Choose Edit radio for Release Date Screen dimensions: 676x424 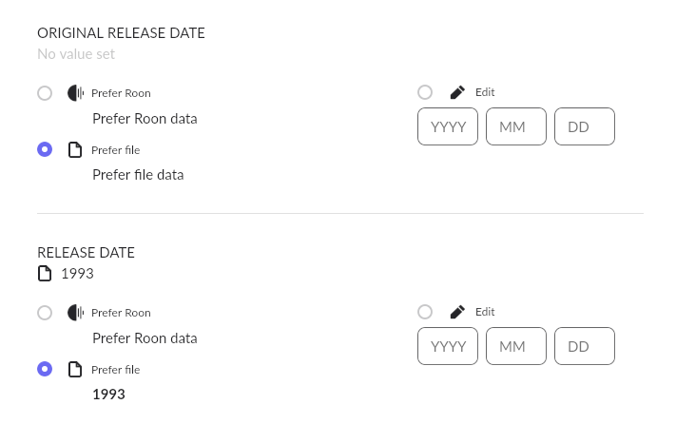(x=425, y=312)
